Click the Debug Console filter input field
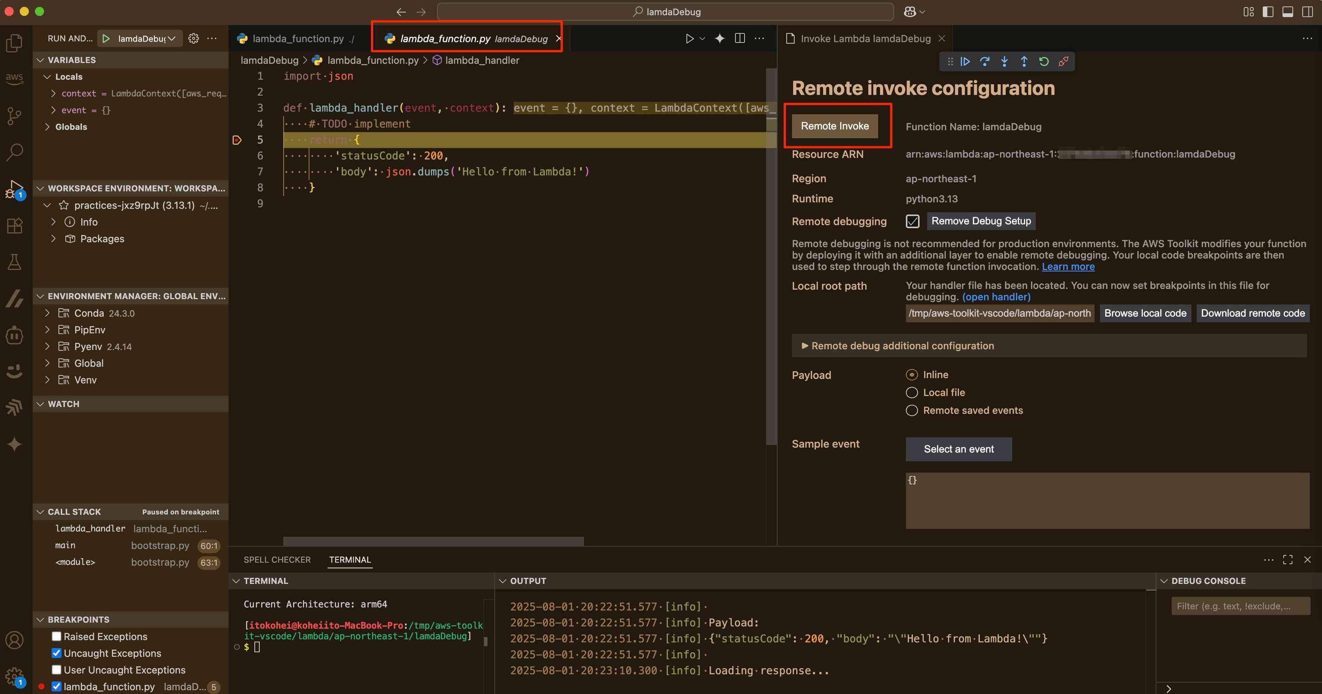This screenshot has width=1322, height=694. (x=1240, y=606)
